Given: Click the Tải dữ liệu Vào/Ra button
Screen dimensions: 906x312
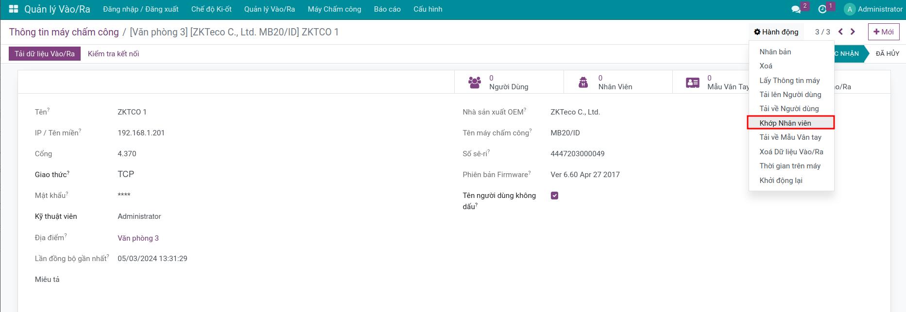Looking at the screenshot, I should click(45, 53).
